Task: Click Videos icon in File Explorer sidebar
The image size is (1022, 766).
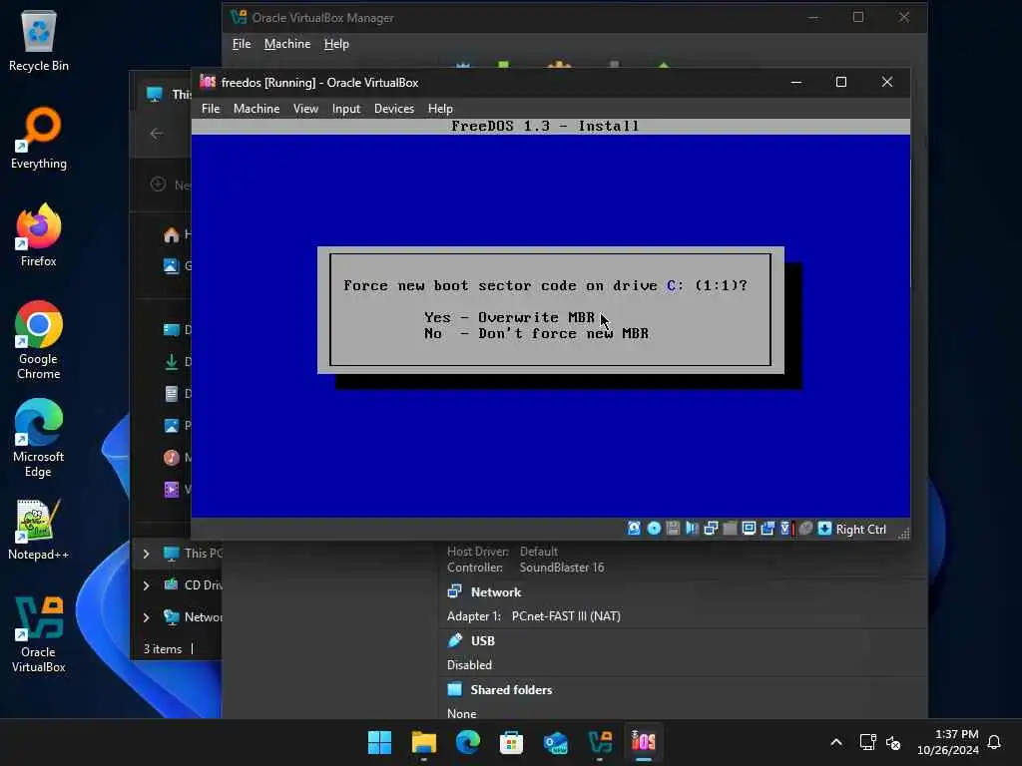Action: (172, 489)
